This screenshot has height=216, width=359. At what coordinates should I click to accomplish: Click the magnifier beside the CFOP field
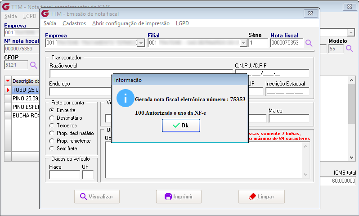[33, 65]
